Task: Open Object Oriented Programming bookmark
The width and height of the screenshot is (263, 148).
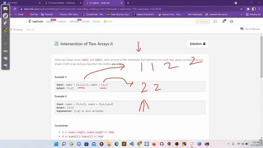Action: click(x=144, y=15)
